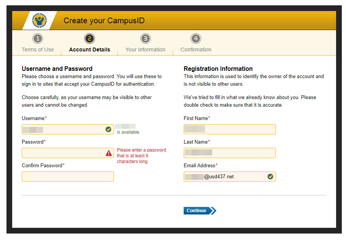This screenshot has width=346, height=240.
Task: Select the Confirm Password input field
Action: [67, 177]
